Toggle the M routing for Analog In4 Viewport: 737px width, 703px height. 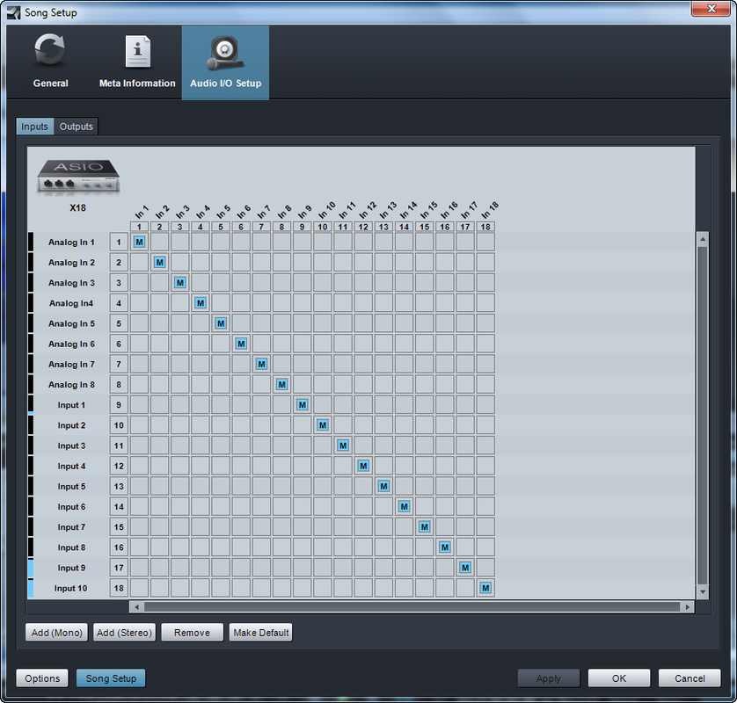(x=201, y=303)
